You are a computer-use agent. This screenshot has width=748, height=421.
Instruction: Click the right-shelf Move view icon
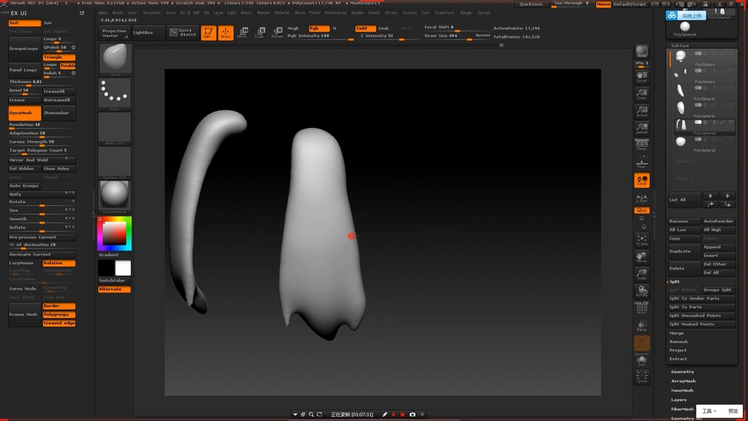(x=642, y=257)
